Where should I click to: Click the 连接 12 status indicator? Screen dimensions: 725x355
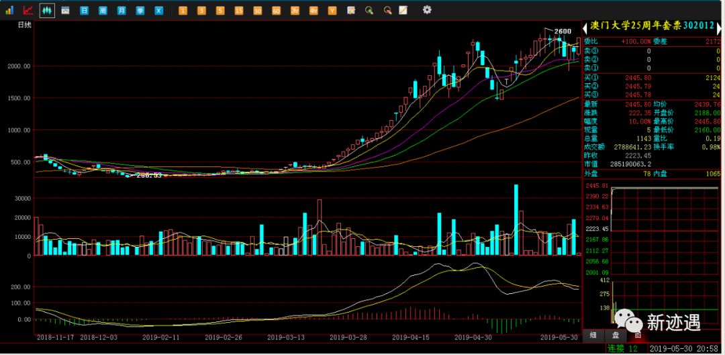click(x=622, y=348)
